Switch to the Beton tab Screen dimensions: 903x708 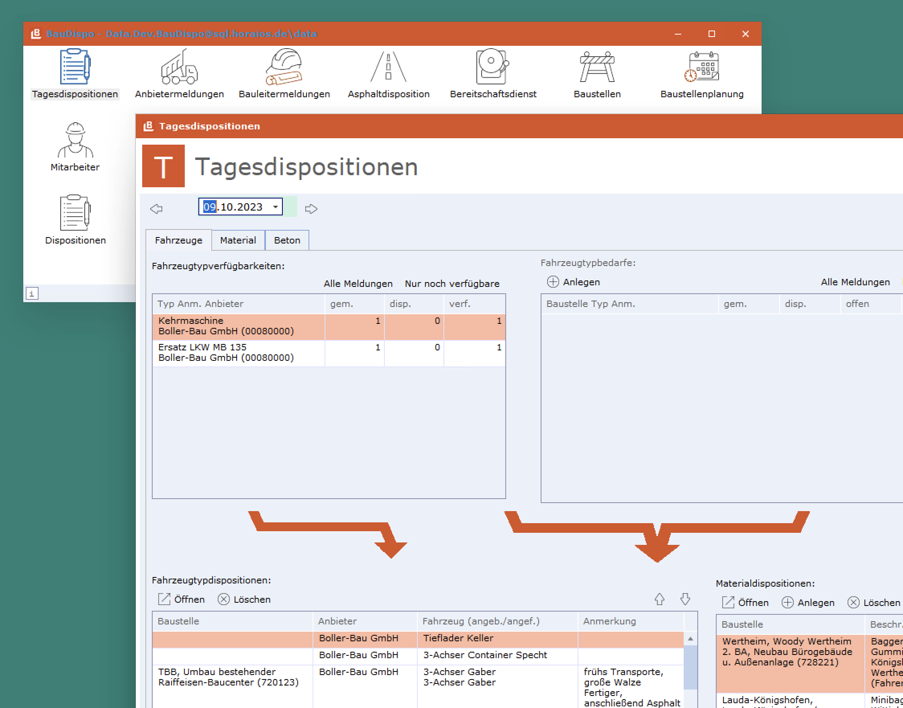(287, 240)
